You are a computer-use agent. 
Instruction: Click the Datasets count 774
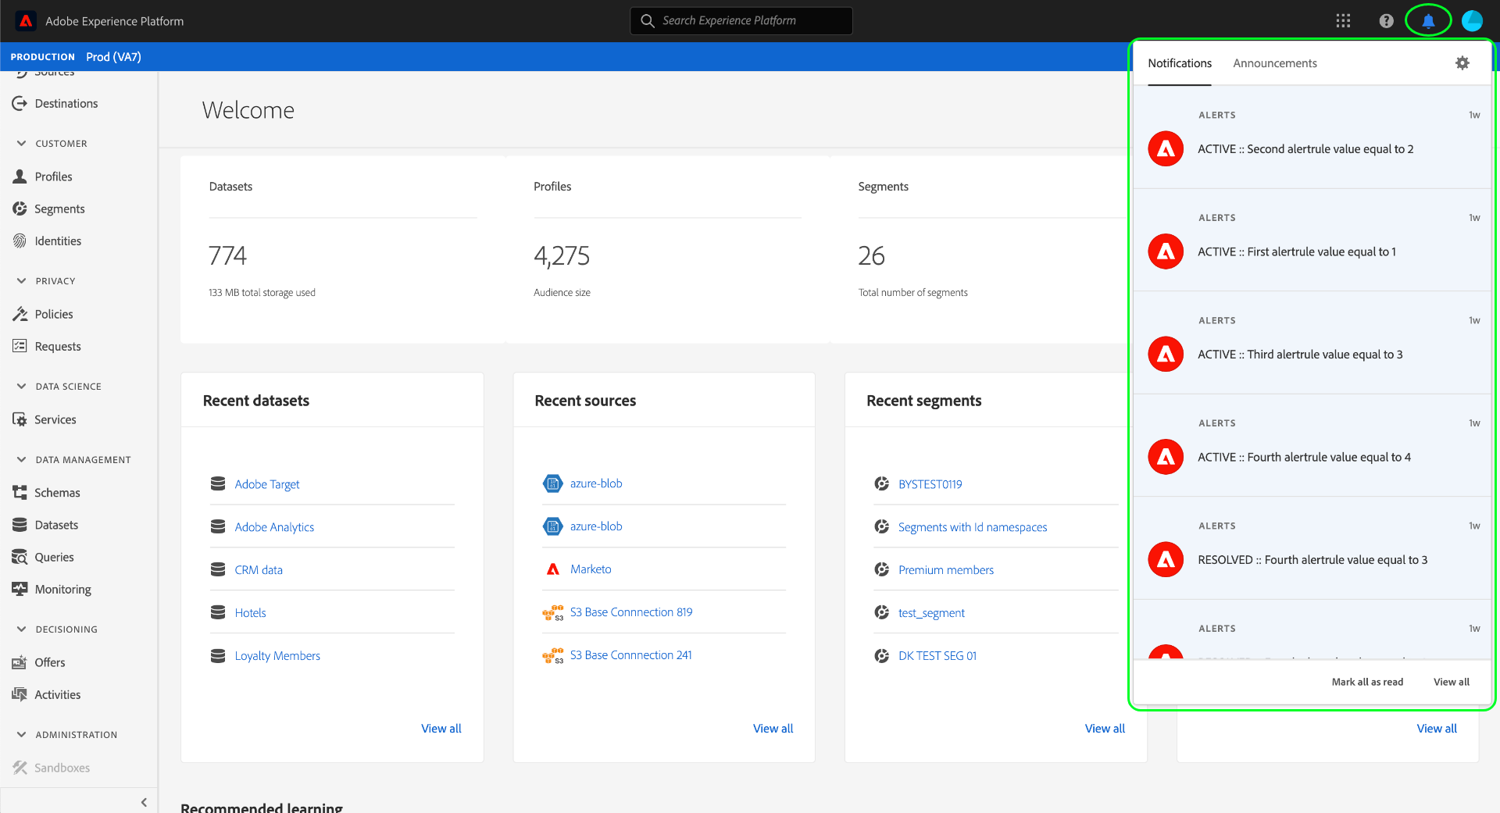click(x=227, y=255)
